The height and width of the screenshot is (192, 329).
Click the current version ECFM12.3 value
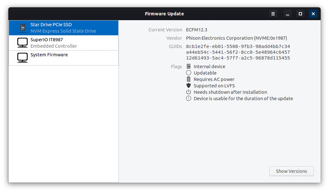pos(197,30)
